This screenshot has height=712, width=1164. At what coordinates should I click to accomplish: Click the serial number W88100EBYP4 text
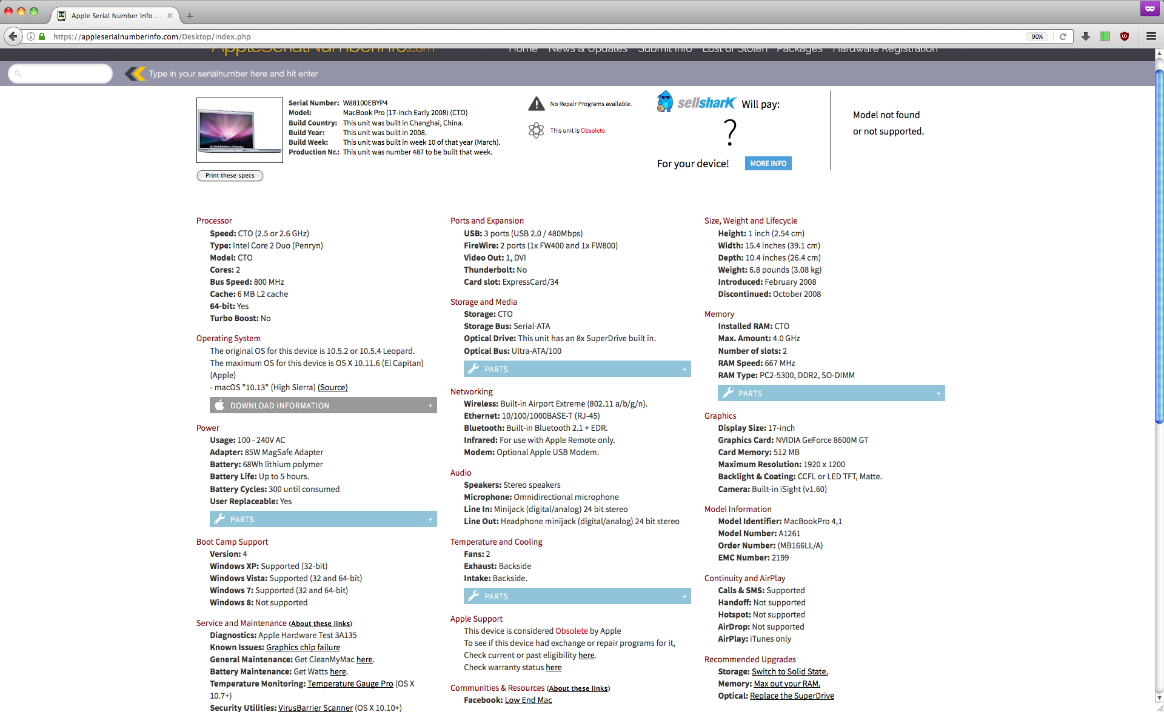(365, 103)
